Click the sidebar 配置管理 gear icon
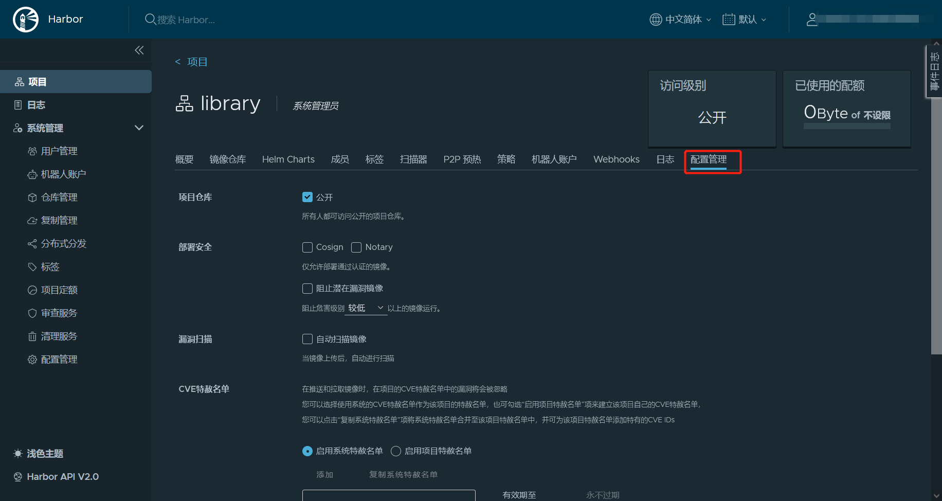 (x=32, y=360)
